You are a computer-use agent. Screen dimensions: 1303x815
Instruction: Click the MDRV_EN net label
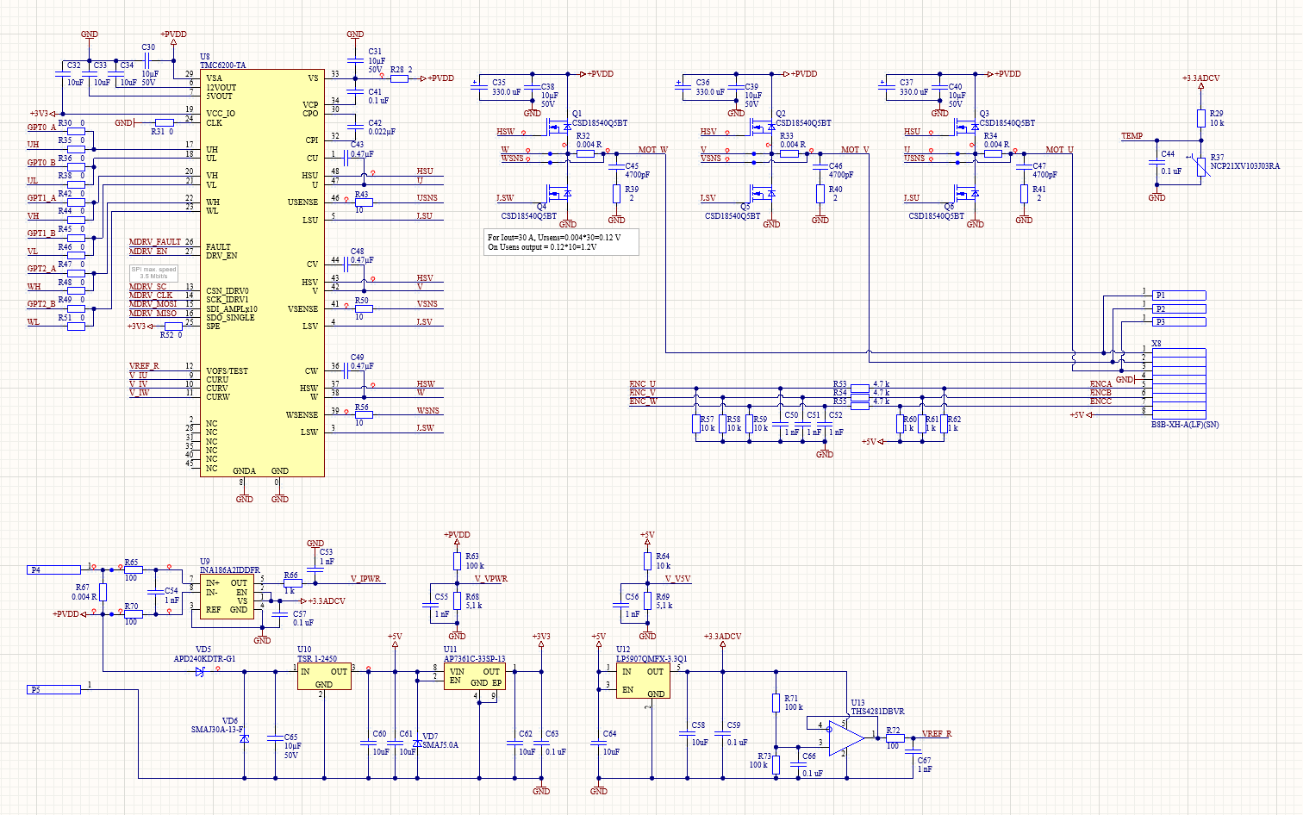pyautogui.click(x=148, y=252)
